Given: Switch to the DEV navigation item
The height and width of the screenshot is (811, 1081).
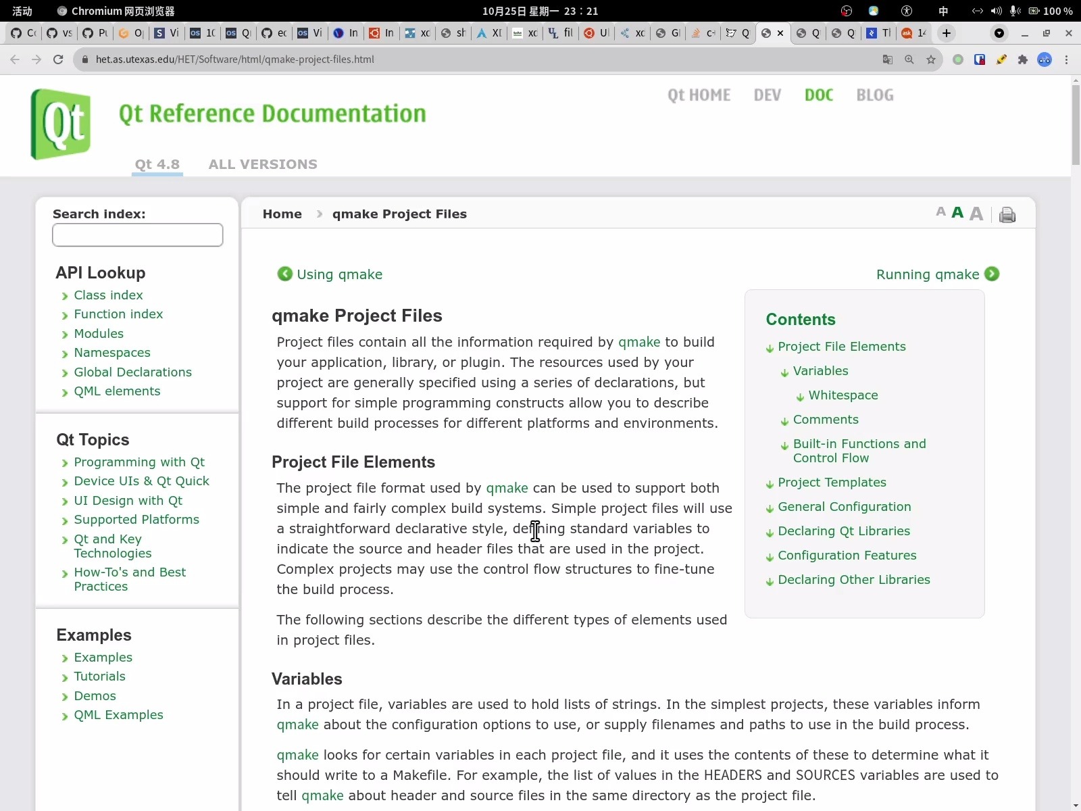Looking at the screenshot, I should [768, 95].
